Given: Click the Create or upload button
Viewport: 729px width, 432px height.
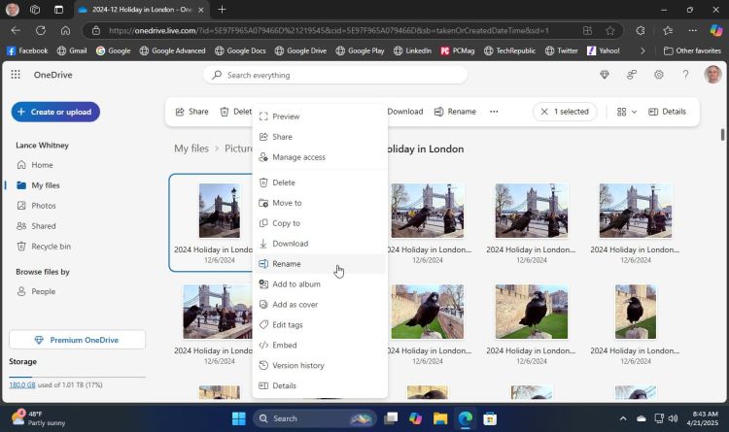Looking at the screenshot, I should pos(55,112).
